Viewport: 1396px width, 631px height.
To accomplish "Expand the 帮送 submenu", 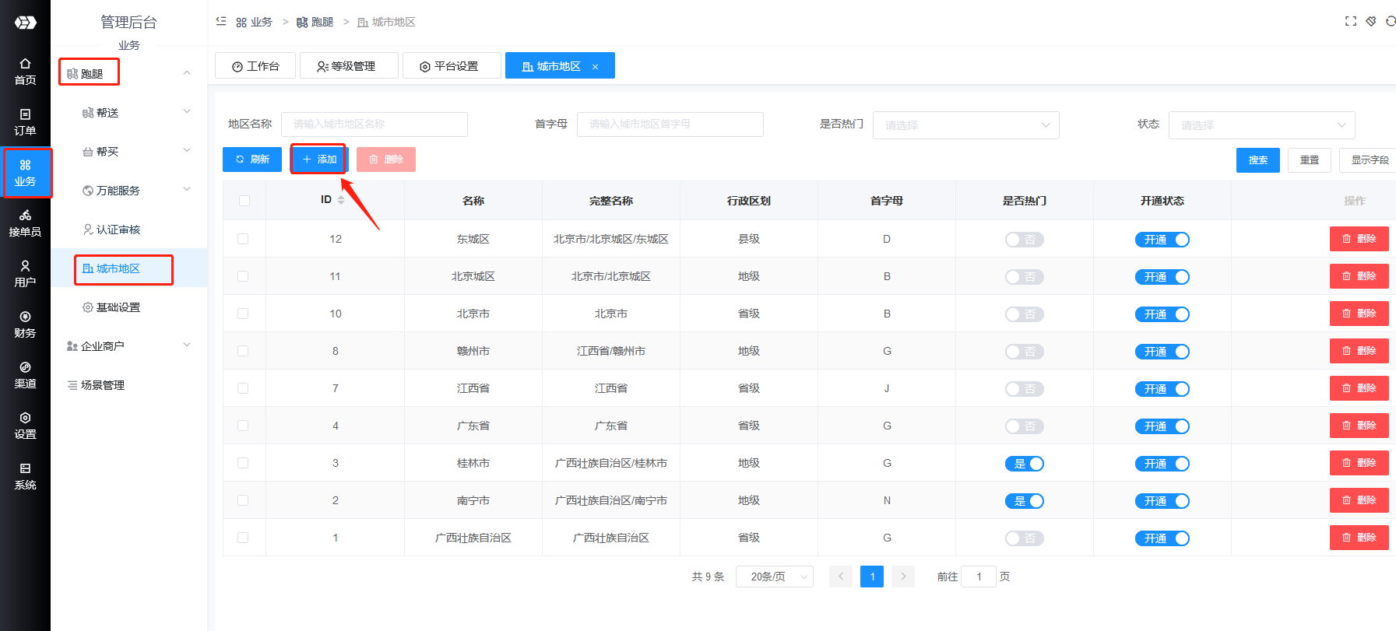I will (x=187, y=112).
